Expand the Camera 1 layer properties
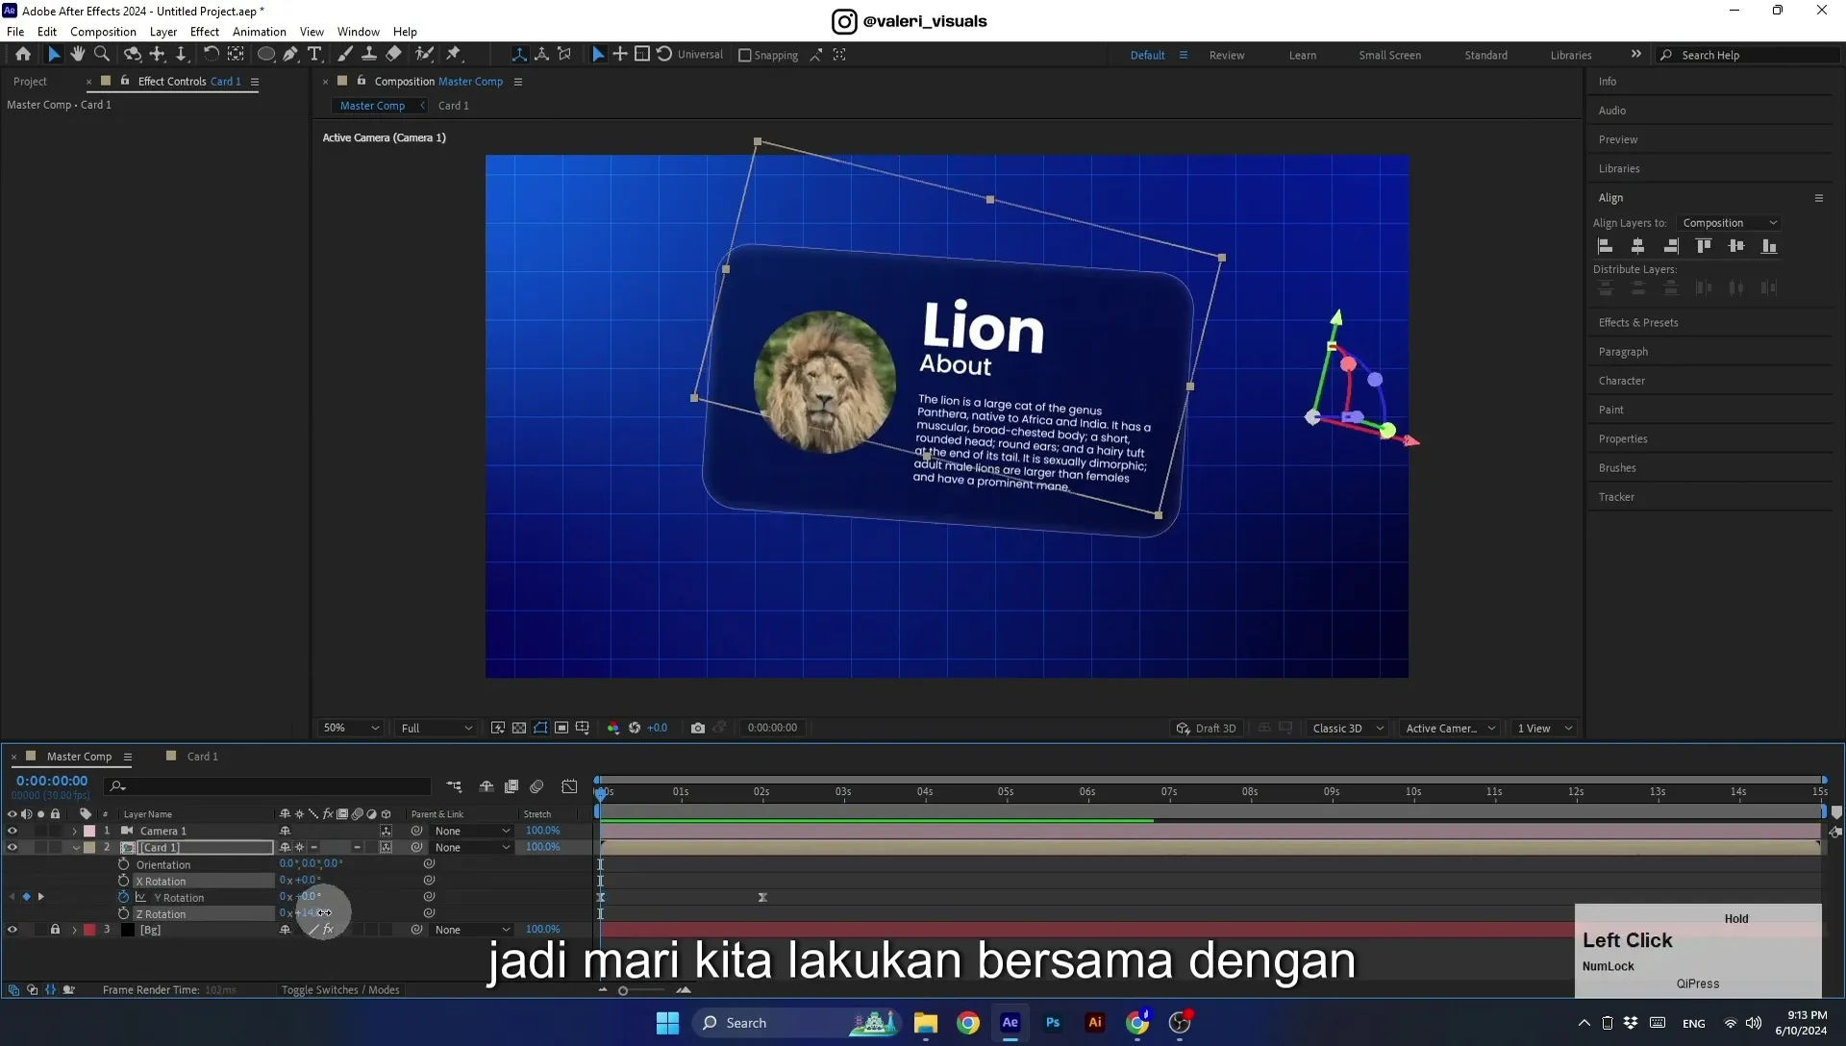The height and width of the screenshot is (1046, 1846). (x=74, y=831)
